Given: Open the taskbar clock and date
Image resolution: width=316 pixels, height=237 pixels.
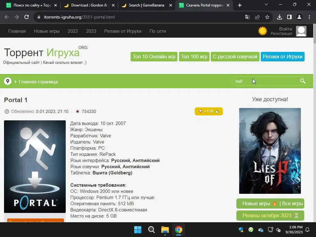Looking at the screenshot, I should pos(294,230).
